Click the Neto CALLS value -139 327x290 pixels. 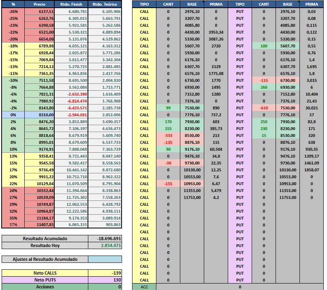pyautogui.click(x=105, y=273)
